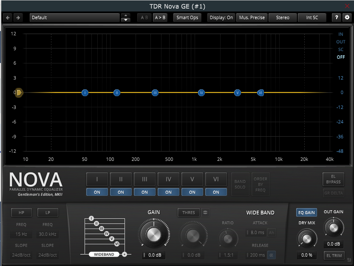Toggle band II ON switch

pos(121,192)
